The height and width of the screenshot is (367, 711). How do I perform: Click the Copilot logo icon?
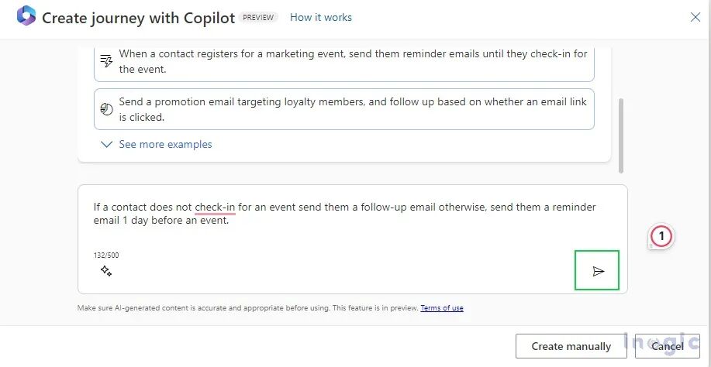click(26, 15)
